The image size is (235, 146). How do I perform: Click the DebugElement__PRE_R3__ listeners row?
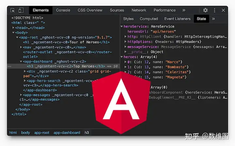(x=188, y=97)
